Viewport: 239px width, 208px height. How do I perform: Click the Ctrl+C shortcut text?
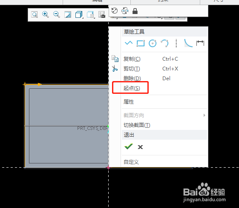[170, 59]
